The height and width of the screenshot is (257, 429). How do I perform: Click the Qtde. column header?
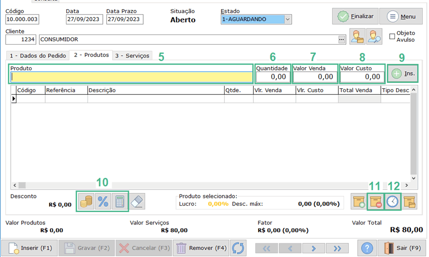tap(239, 90)
